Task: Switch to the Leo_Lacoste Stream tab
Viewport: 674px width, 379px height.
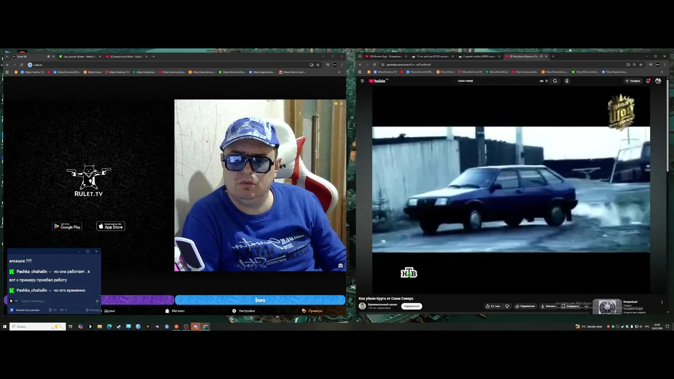Action: [80, 56]
